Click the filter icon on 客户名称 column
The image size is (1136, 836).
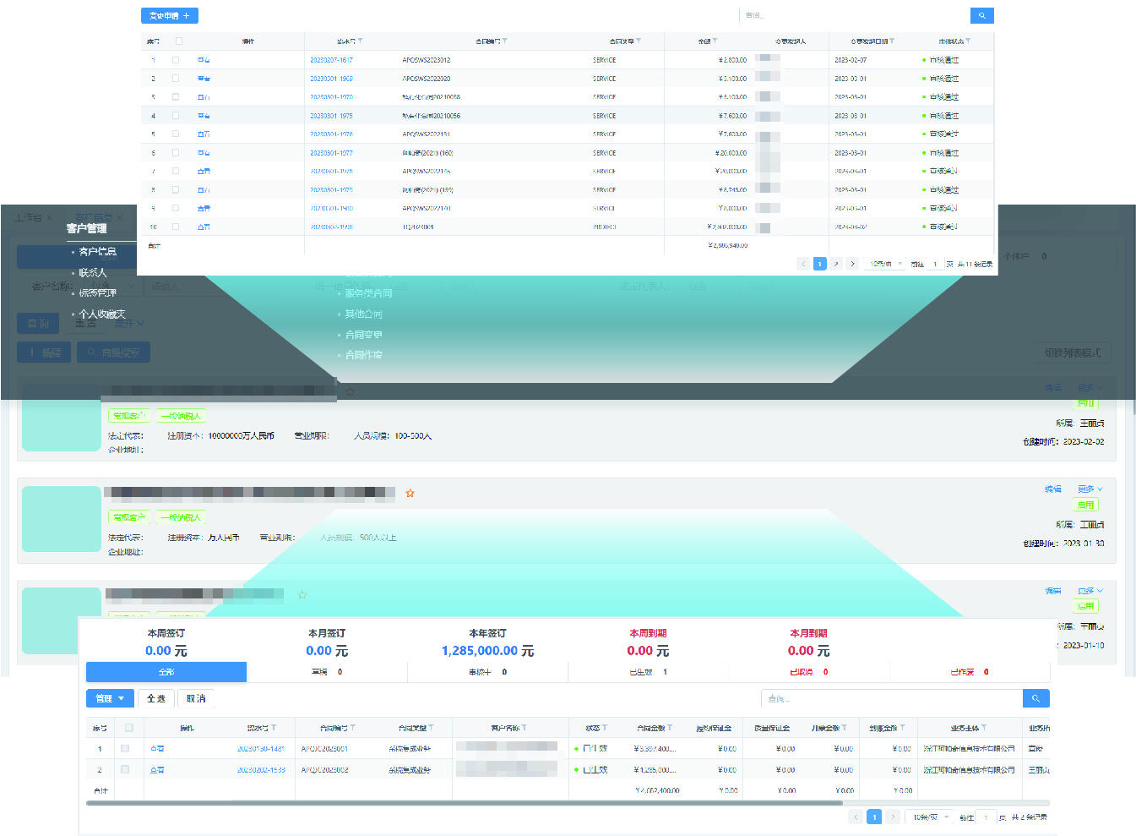click(x=525, y=728)
